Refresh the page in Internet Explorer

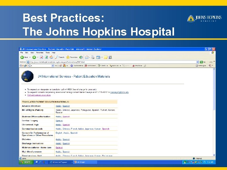(46, 57)
